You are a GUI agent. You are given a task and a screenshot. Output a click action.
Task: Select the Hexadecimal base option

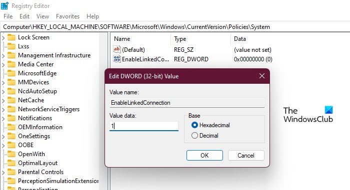pos(194,125)
